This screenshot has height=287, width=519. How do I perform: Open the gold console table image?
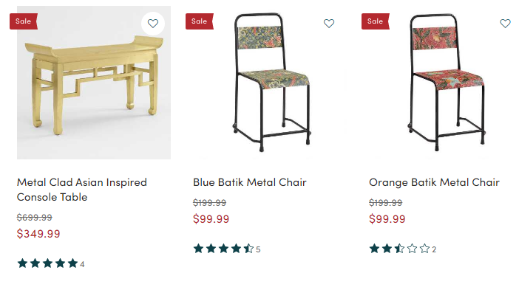tap(94, 83)
